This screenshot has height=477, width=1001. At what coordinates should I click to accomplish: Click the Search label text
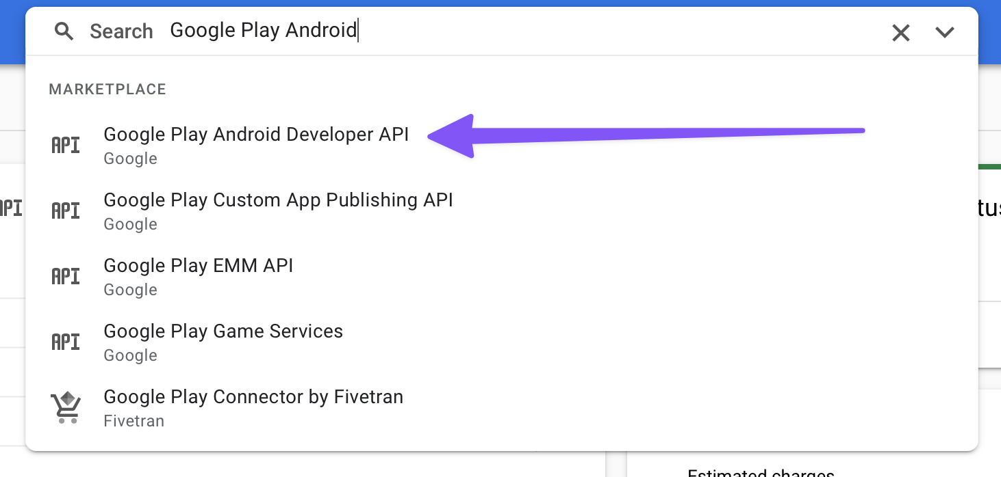(x=121, y=31)
